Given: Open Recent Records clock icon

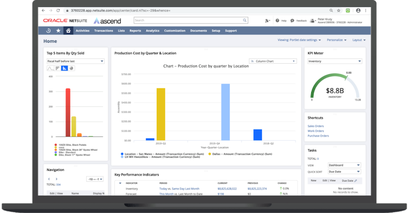Looking at the screenshot, I should [48, 31].
